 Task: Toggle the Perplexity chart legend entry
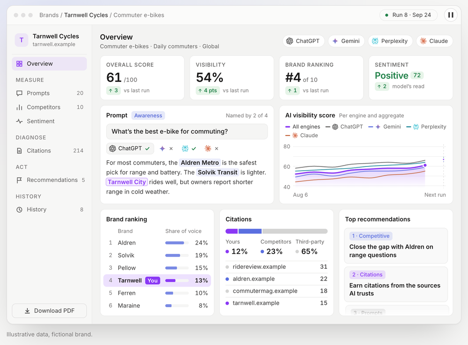[x=426, y=127]
